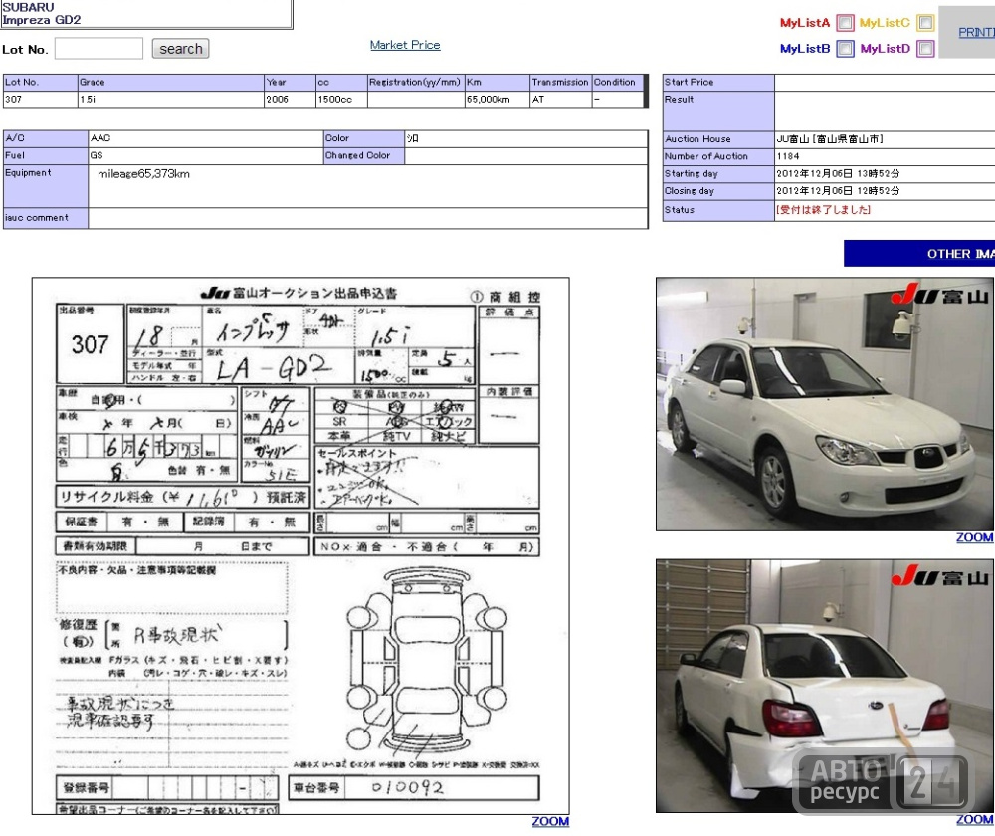Click the Start Price label
995x836 pixels.
718,83
